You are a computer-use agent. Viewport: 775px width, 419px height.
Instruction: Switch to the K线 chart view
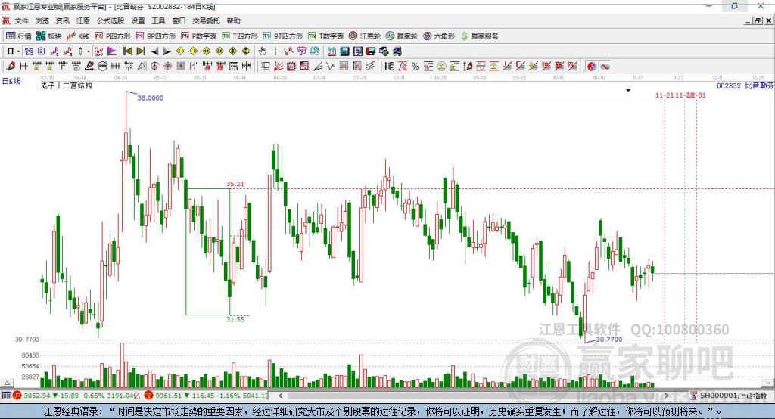click(78, 36)
